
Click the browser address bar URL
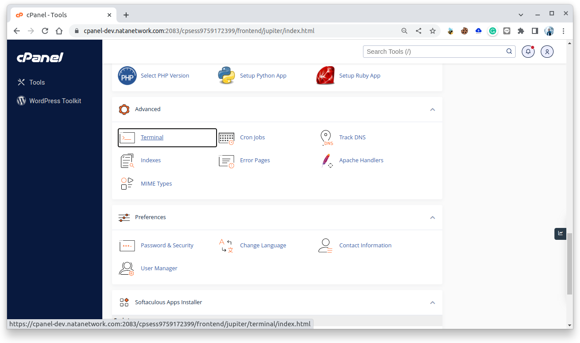(x=199, y=31)
